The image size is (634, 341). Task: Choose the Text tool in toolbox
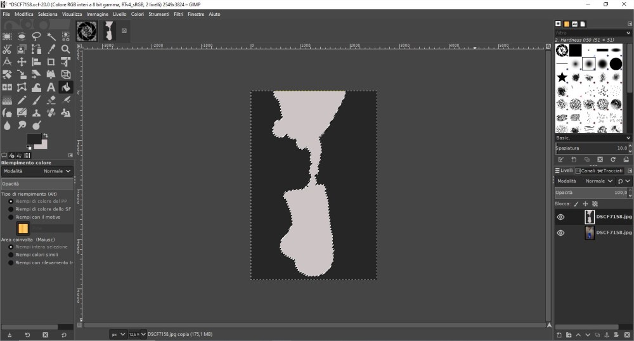pos(51,87)
